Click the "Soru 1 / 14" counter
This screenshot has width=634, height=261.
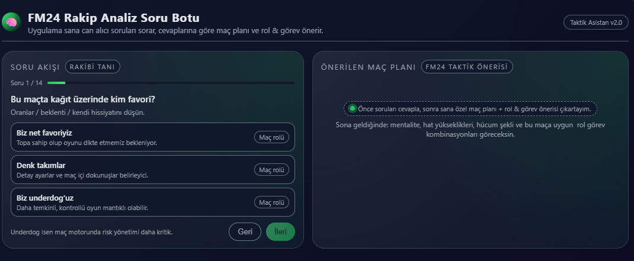(27, 83)
